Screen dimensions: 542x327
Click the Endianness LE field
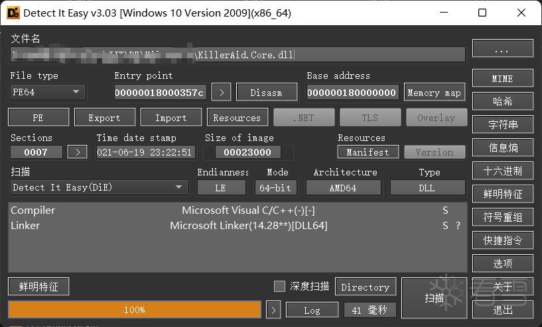(221, 187)
